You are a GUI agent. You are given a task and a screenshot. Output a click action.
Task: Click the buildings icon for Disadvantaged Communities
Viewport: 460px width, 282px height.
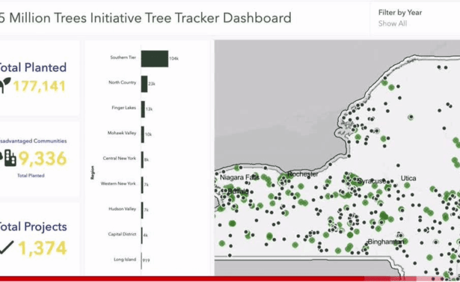[x=9, y=158]
